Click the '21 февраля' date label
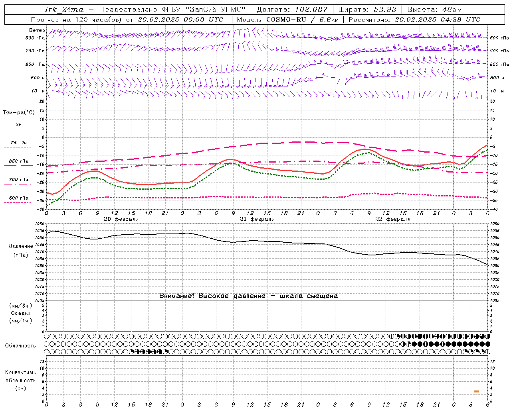 257,219
